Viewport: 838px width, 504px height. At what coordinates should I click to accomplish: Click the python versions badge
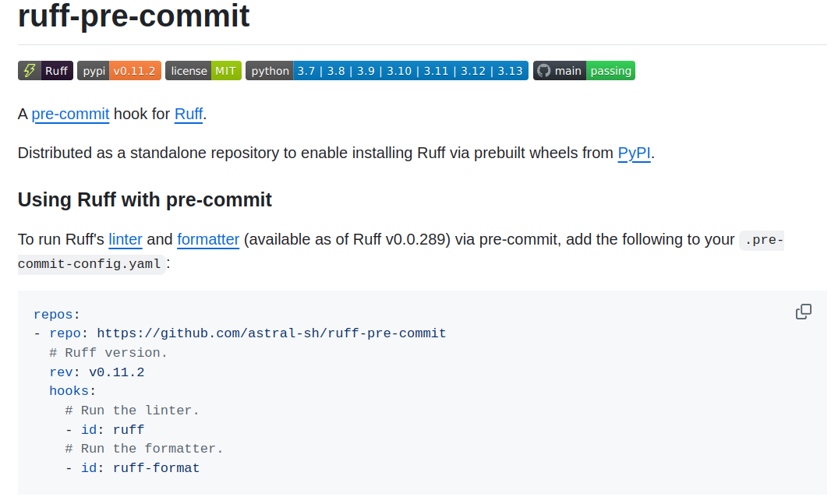[387, 71]
